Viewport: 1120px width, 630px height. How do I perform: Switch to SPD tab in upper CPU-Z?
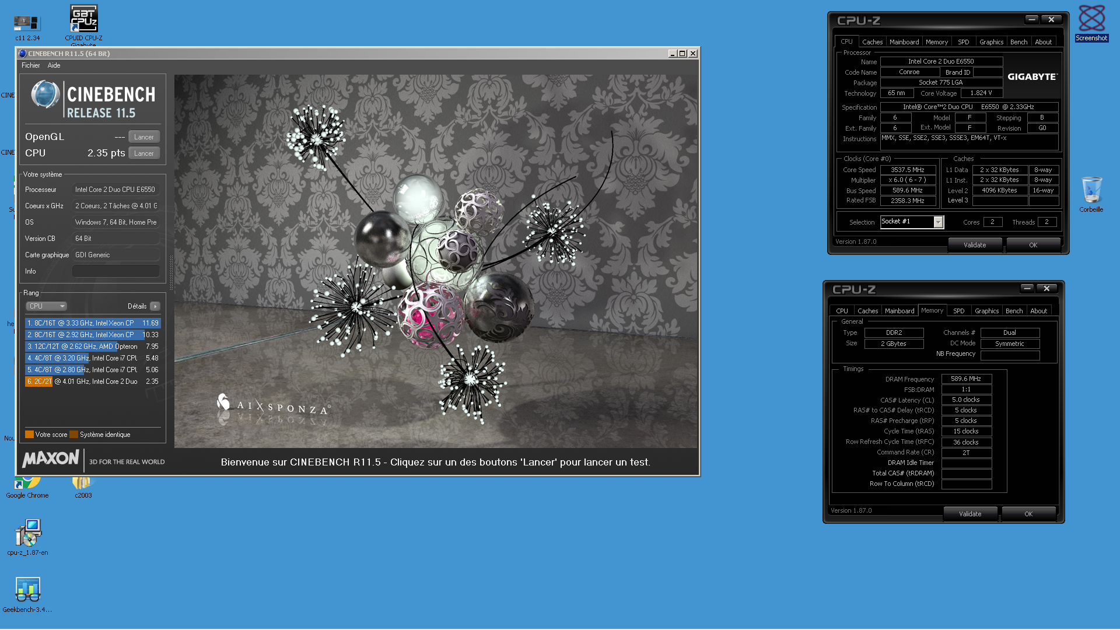(x=963, y=42)
